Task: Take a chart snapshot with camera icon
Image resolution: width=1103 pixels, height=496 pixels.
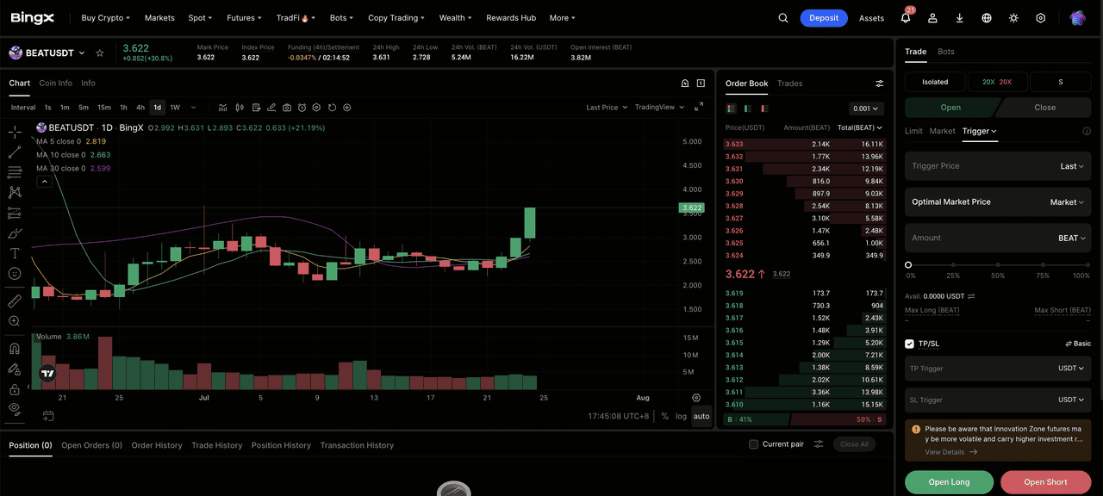Action: pos(287,108)
